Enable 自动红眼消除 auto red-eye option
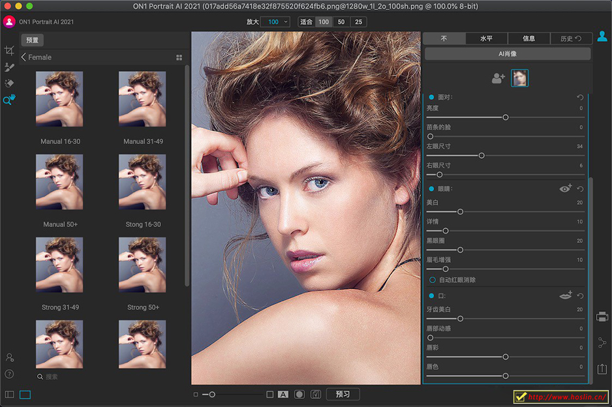 (x=432, y=280)
